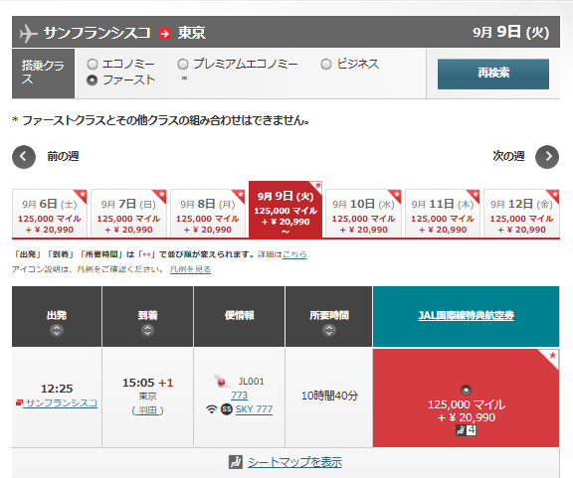Select the 9月 9日 (火) date tab
573x478 pixels.
[286, 210]
